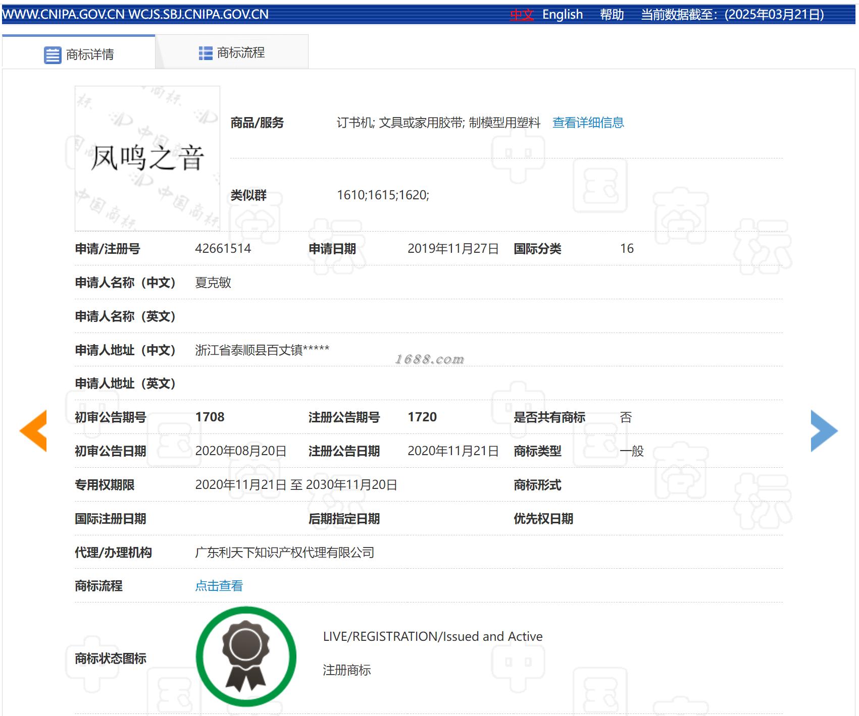
Task: Click the 优先权日期 label
Action: click(x=543, y=519)
